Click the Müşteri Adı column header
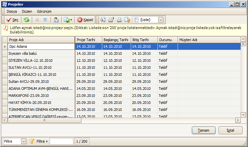The image size is (248, 147). click(209, 40)
